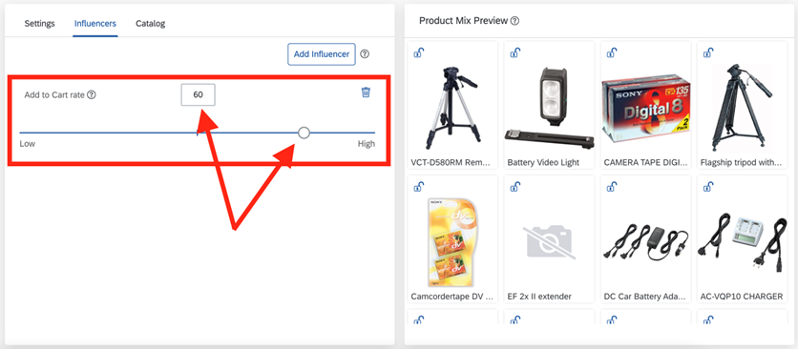Click lock icon on Camcordertape DV product
The height and width of the screenshot is (349, 798).
[418, 187]
